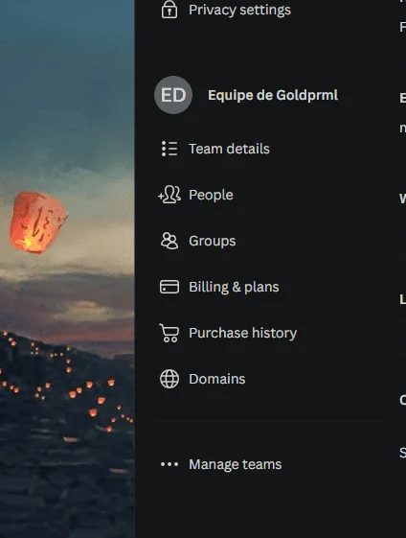Click the lock icon beside Privacy settings
Screen dimensions: 406x538
pyautogui.click(x=169, y=10)
